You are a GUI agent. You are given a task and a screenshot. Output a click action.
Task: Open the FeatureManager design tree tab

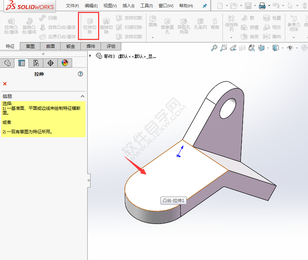[7, 63]
